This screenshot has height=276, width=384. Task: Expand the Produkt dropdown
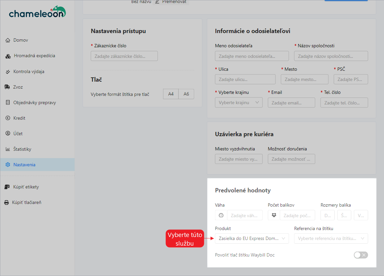(x=252, y=238)
